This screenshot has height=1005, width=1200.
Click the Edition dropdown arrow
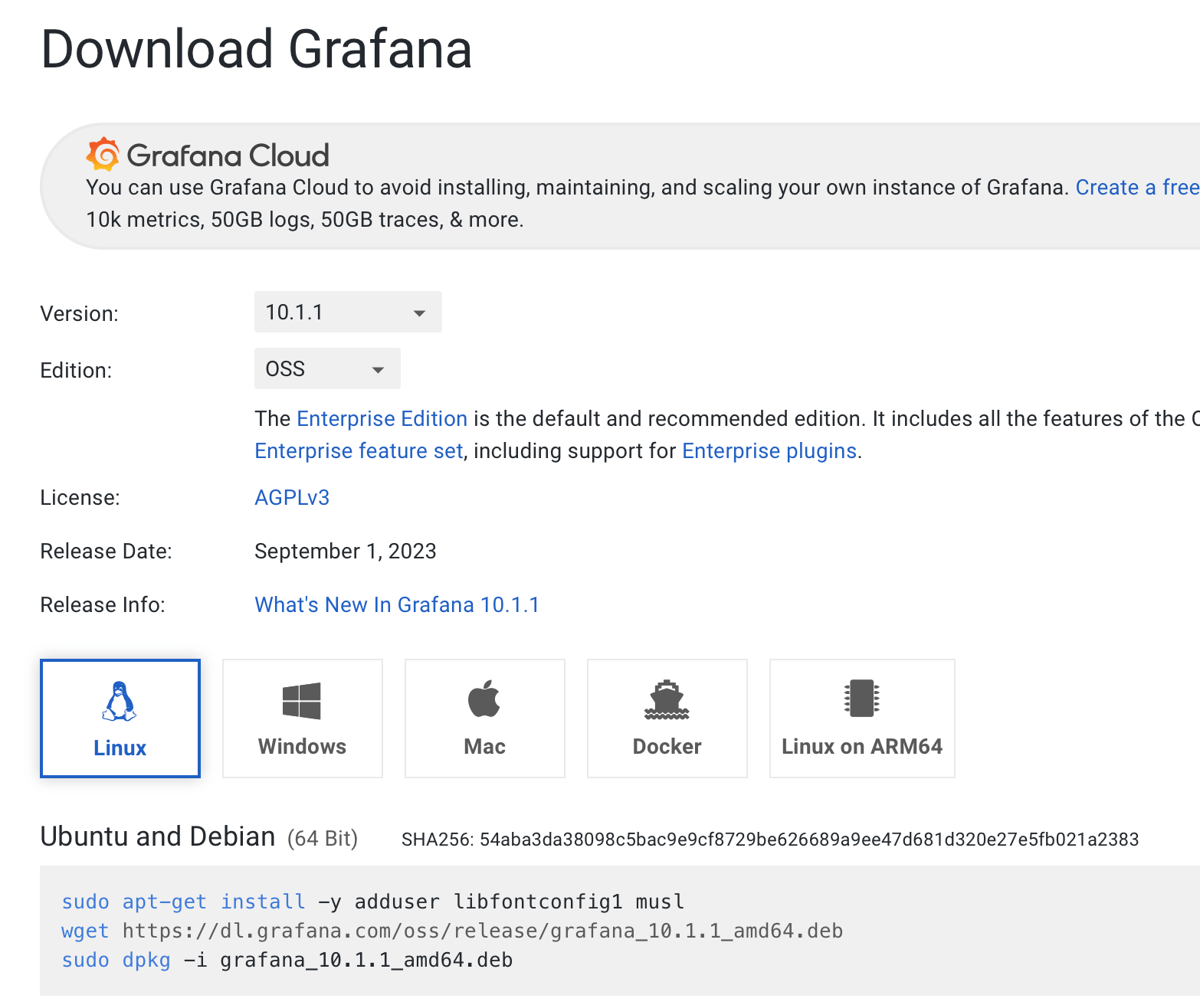pos(378,370)
